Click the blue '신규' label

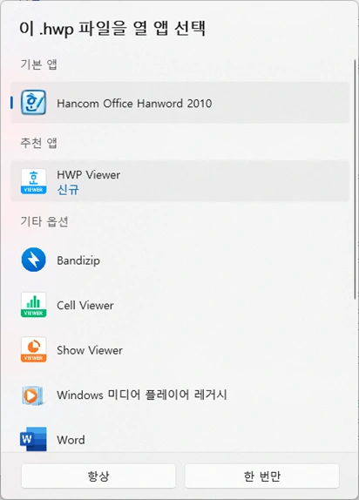point(68,190)
